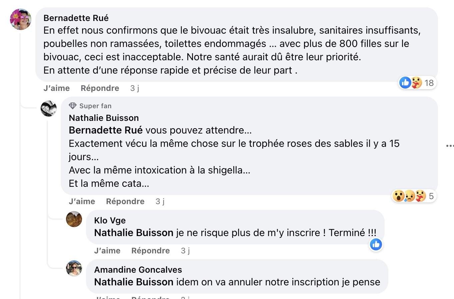Screen dimensions: 454x299
Task: Open Amandine Goncalves's profile avatar
Action: 74,268
